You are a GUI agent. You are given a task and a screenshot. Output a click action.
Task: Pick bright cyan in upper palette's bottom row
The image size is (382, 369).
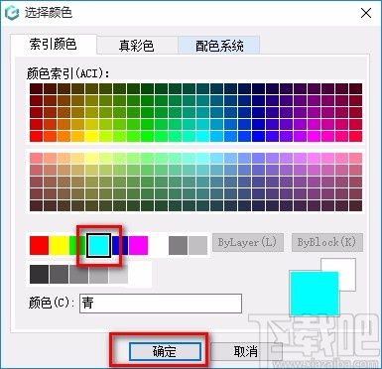(202, 136)
